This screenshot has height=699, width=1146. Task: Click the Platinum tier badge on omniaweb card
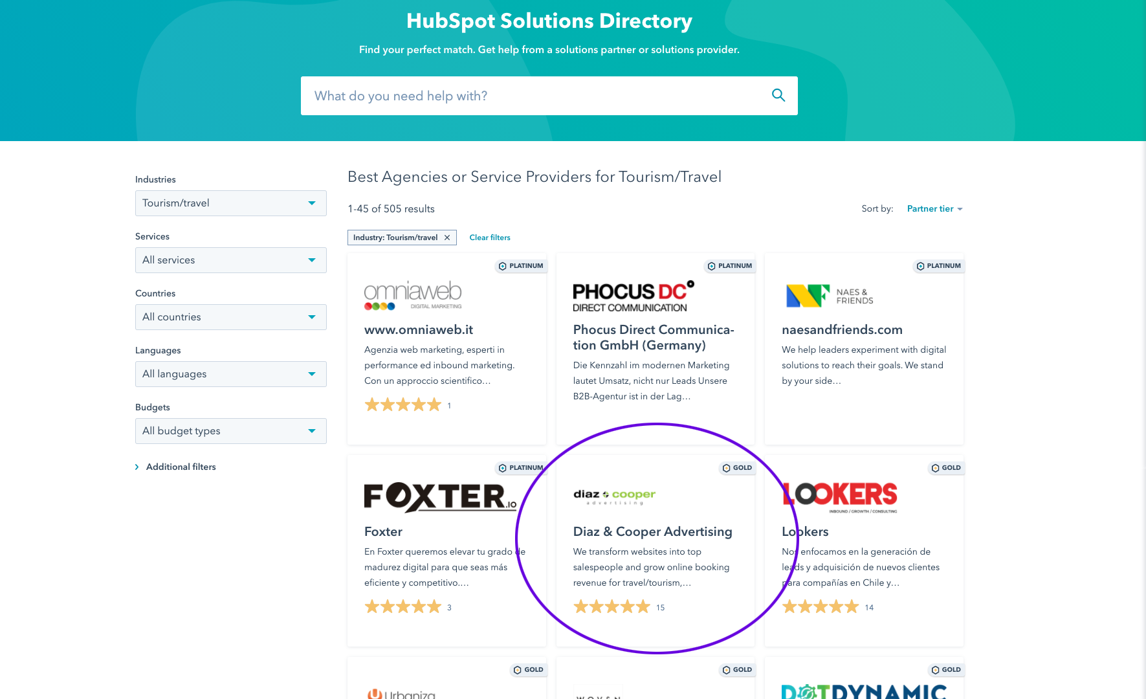pyautogui.click(x=521, y=265)
